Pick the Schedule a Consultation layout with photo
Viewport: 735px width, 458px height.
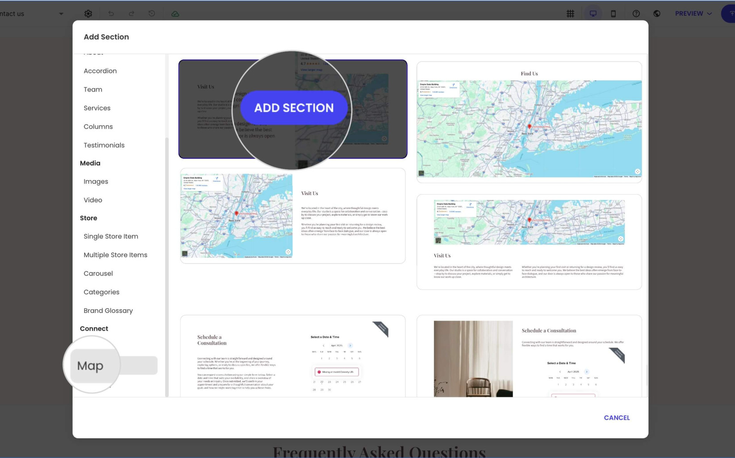click(529, 356)
